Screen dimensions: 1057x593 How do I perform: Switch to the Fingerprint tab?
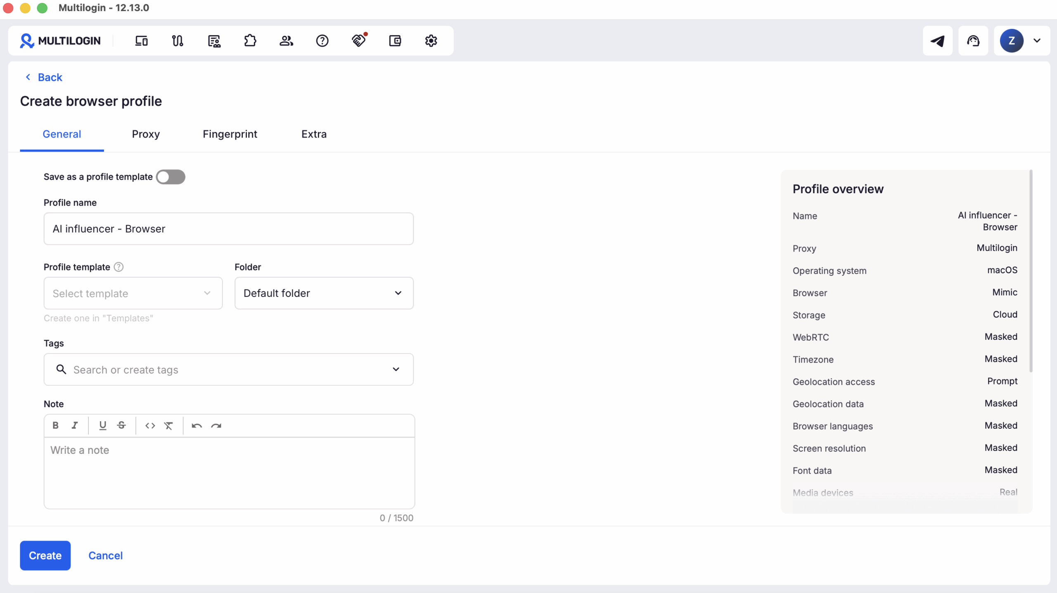230,134
